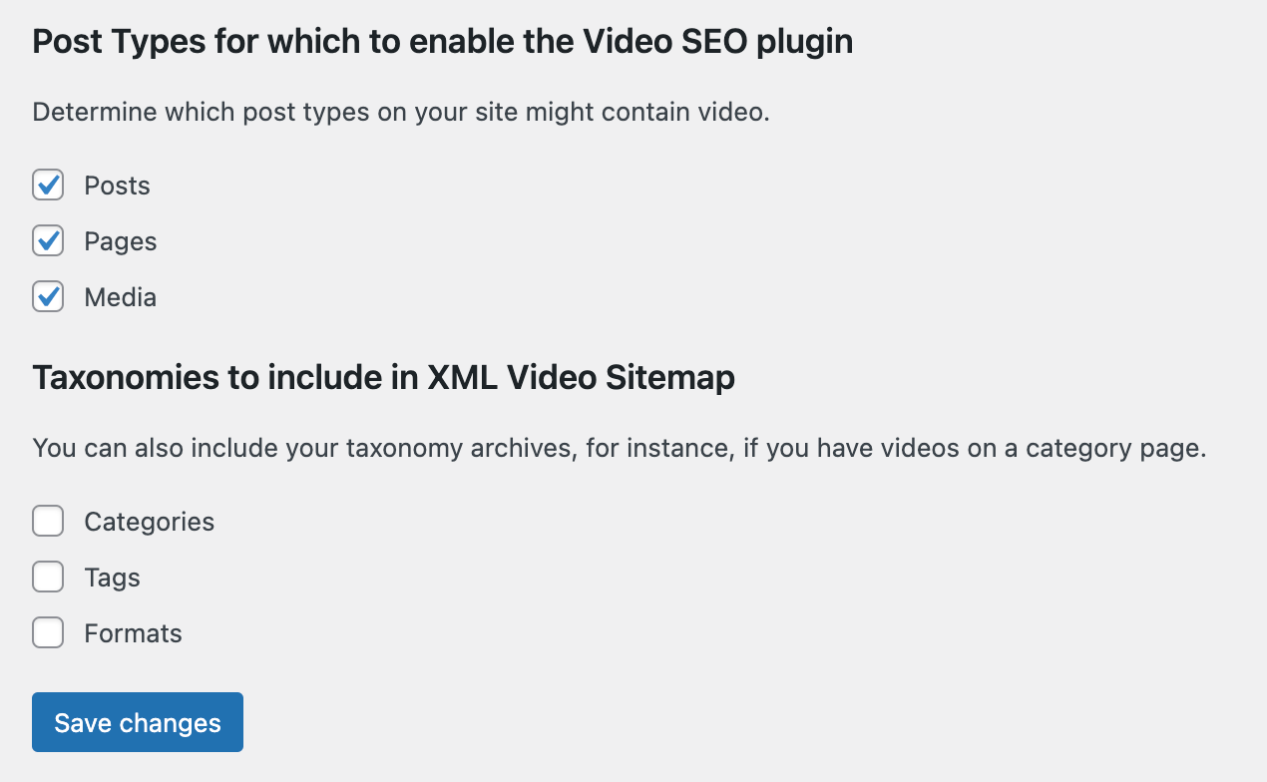Click the 'Tags' label text

click(x=112, y=578)
